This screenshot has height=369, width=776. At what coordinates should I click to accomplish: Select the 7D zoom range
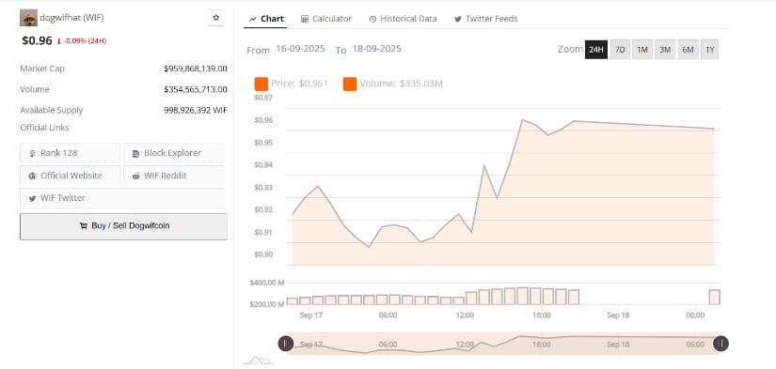(620, 50)
